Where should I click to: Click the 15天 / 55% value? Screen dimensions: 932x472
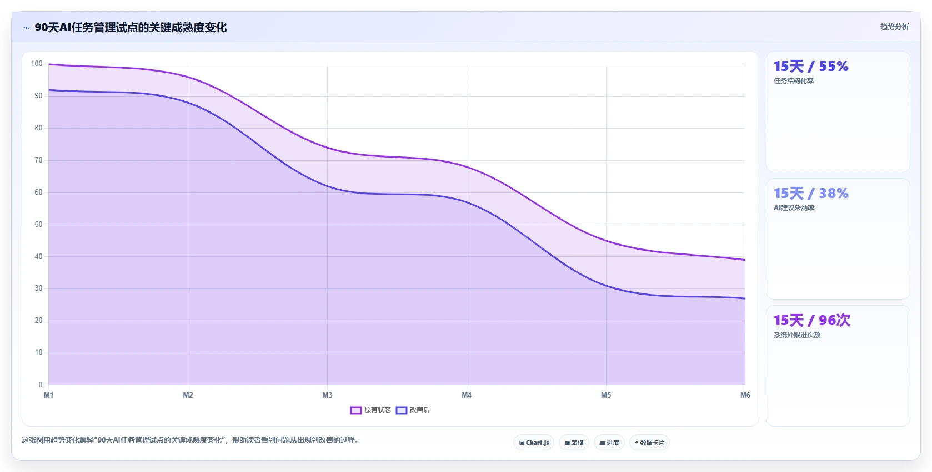point(811,67)
